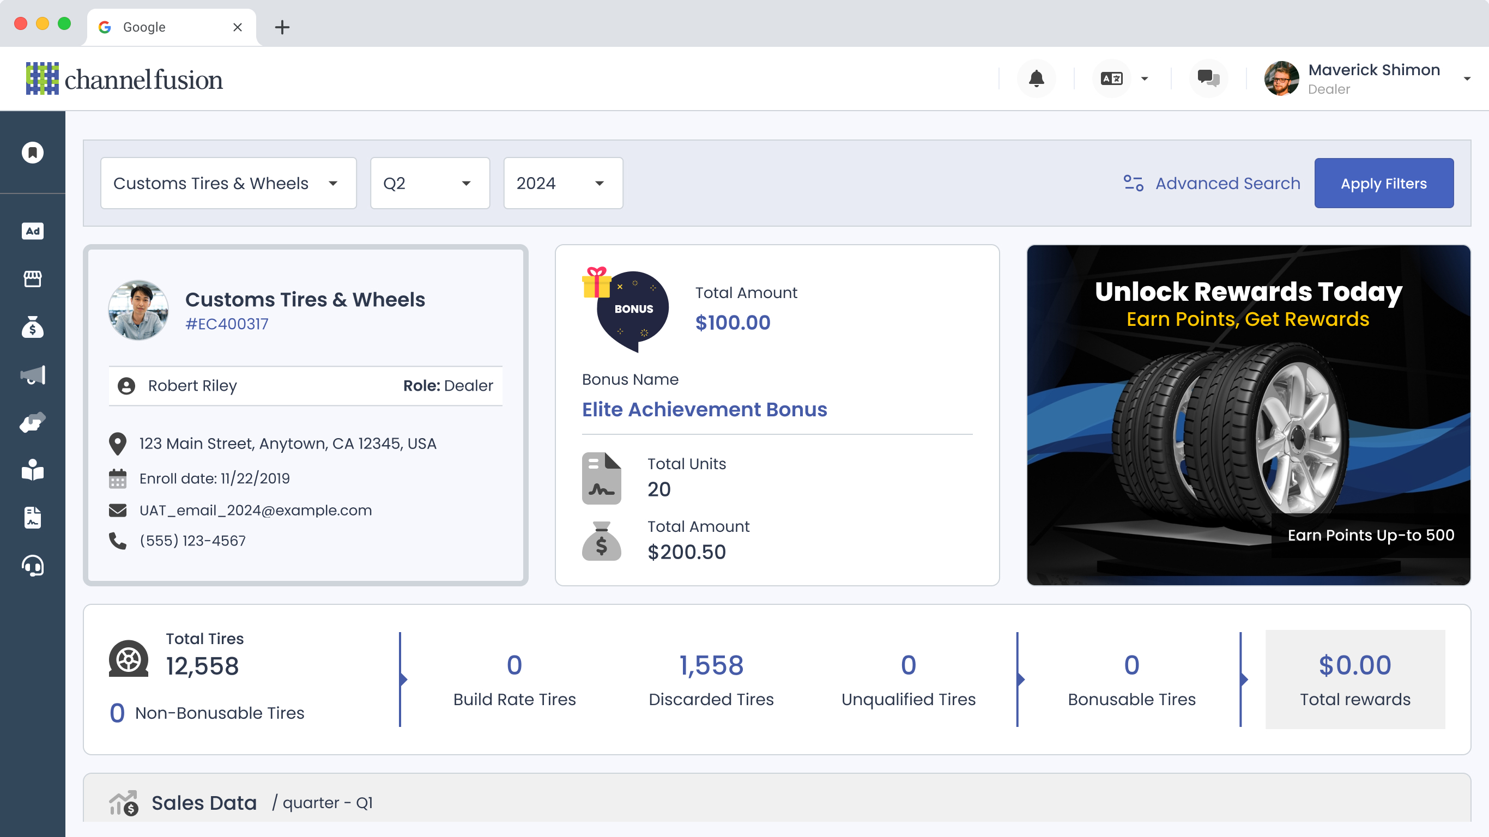
Task: Expand the 2024 year dropdown
Action: tap(562, 183)
